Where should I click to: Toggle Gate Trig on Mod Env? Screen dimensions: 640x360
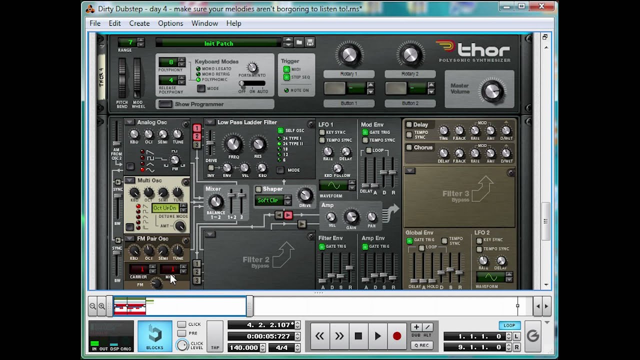click(365, 132)
